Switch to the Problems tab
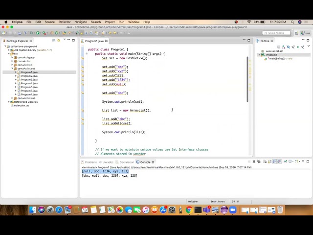This screenshot has width=313, height=235. pyautogui.click(x=89, y=162)
